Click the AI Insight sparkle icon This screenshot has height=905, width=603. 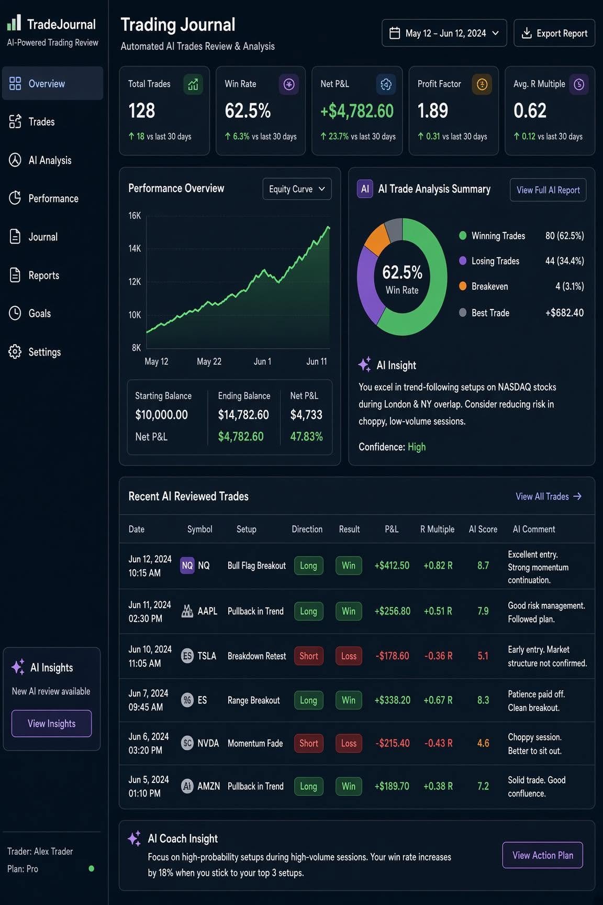click(x=365, y=365)
